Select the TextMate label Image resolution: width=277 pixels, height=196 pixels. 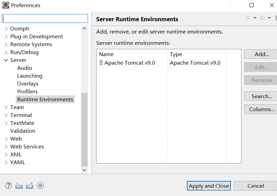pos(22,123)
